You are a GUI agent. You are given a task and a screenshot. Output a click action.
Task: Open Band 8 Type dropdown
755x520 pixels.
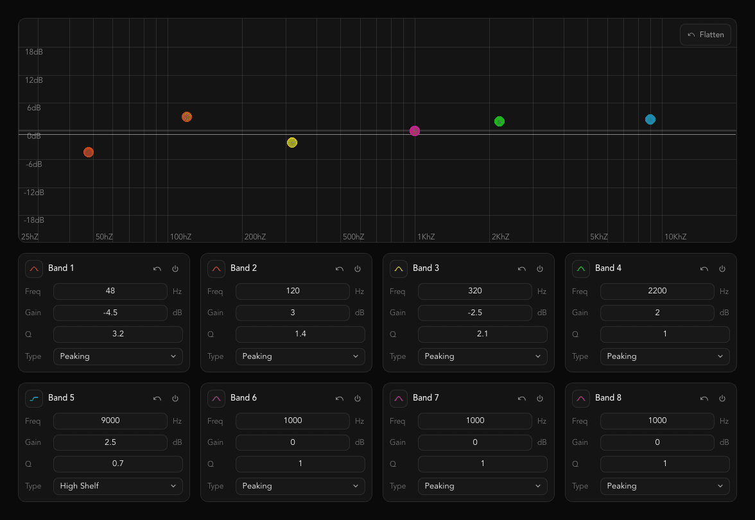[x=665, y=486]
